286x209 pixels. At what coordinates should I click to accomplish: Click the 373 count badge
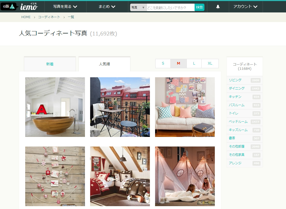pos(256,114)
